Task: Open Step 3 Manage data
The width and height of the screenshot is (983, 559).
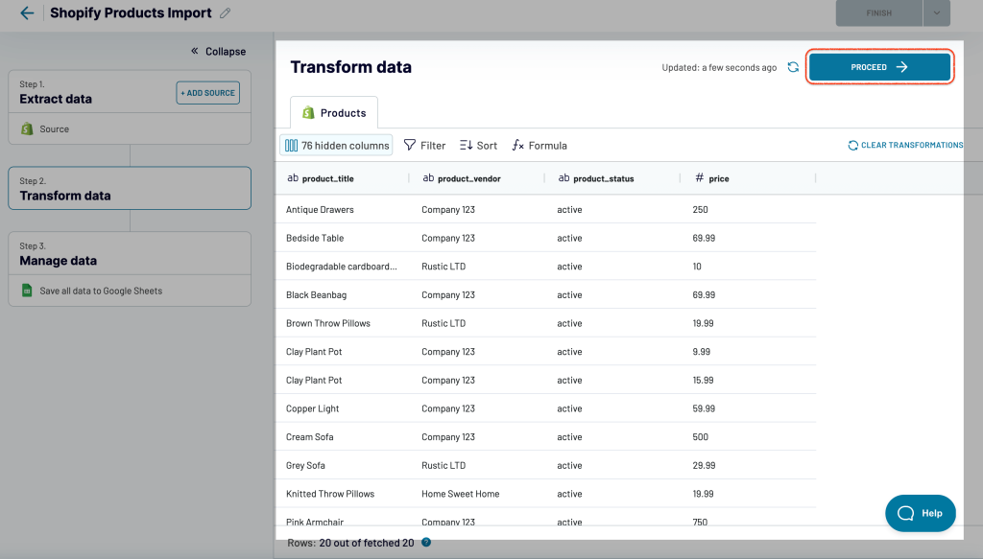Action: point(130,253)
